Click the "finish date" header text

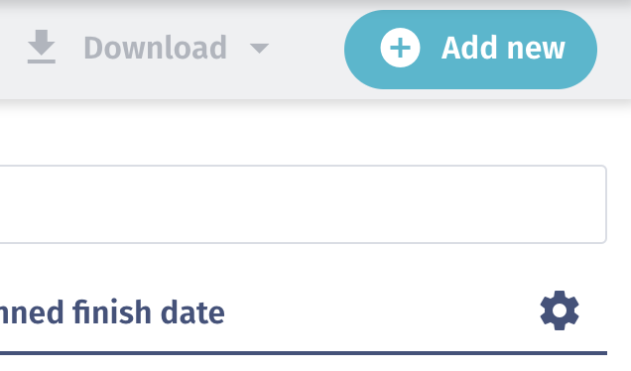149,312
